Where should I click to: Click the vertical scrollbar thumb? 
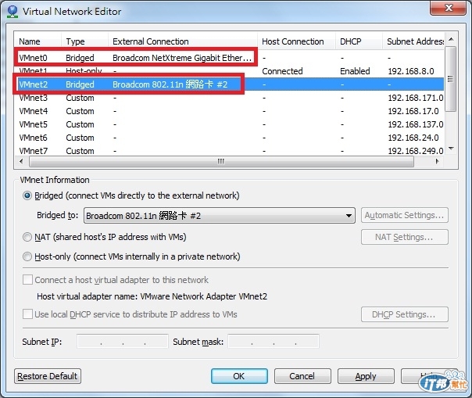pyautogui.click(x=451, y=79)
